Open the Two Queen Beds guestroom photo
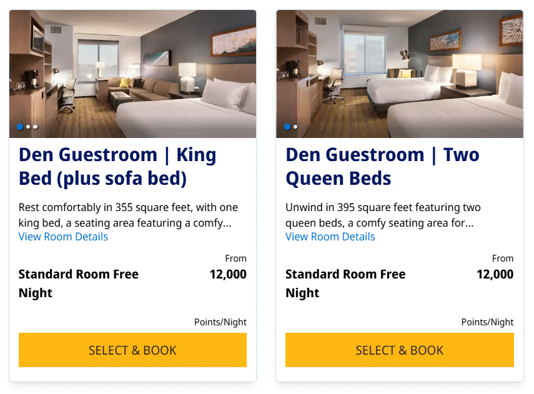This screenshot has height=394, width=534. [400, 74]
